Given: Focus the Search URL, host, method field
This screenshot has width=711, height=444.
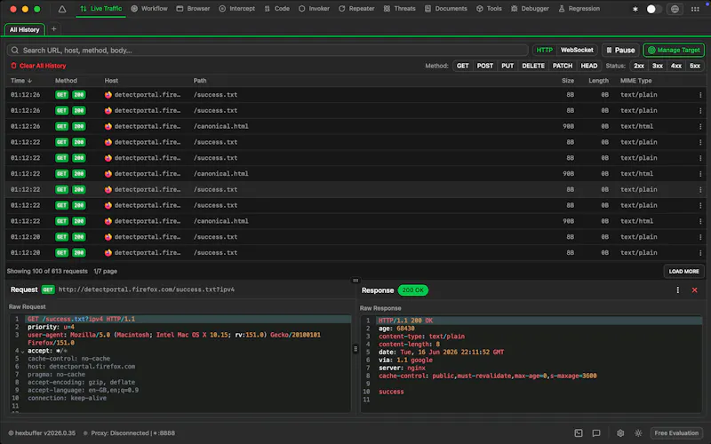Looking at the screenshot, I should (268, 50).
